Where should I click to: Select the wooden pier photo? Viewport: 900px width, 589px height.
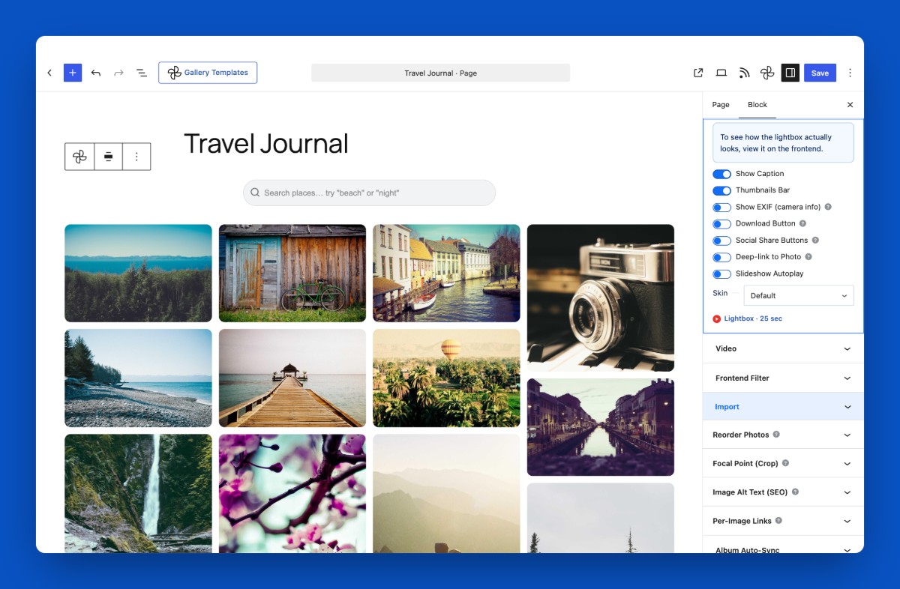tap(292, 378)
